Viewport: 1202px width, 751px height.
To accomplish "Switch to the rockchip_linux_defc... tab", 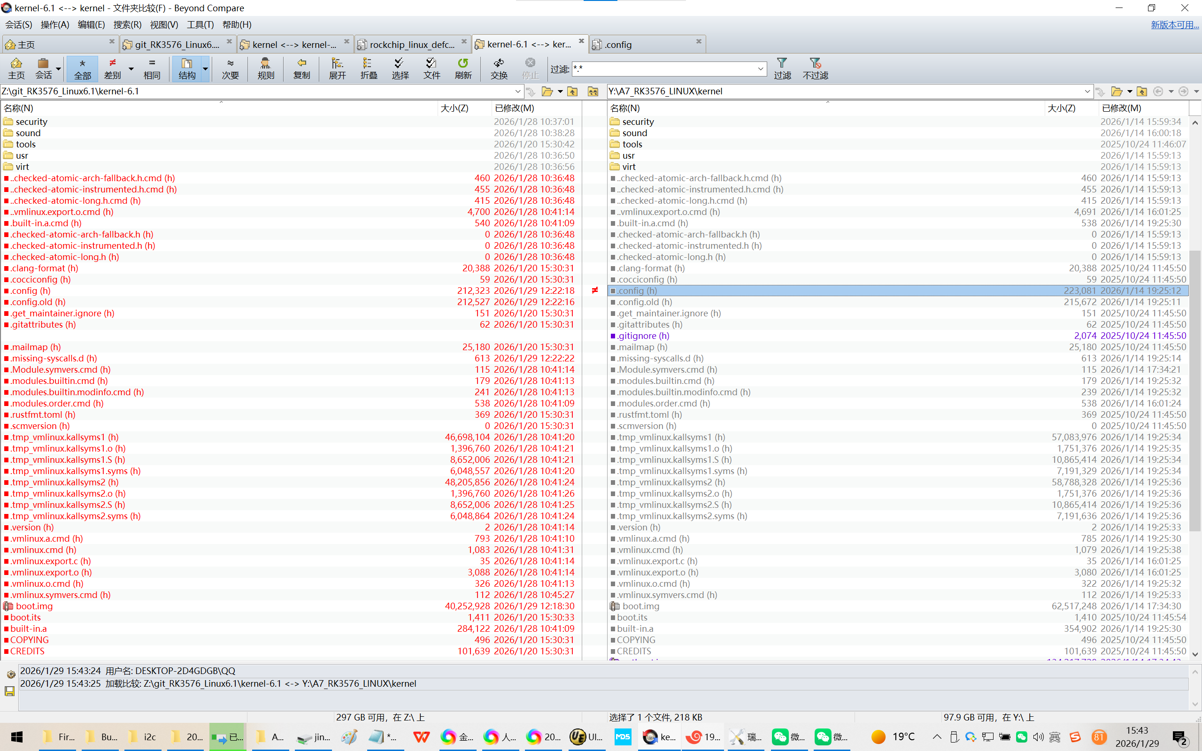I will [x=411, y=44].
